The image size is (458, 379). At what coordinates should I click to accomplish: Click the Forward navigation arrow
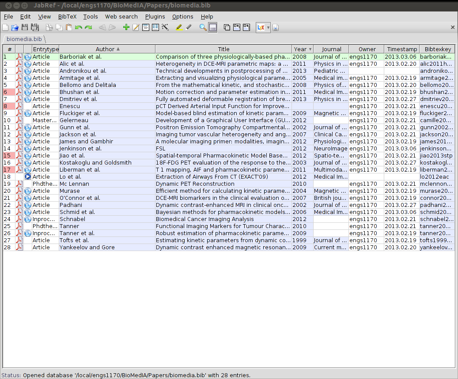(112, 27)
